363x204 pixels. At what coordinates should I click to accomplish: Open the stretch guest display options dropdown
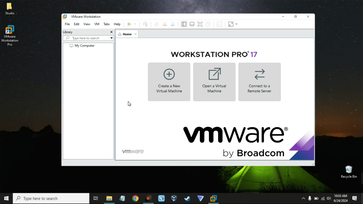(x=236, y=24)
